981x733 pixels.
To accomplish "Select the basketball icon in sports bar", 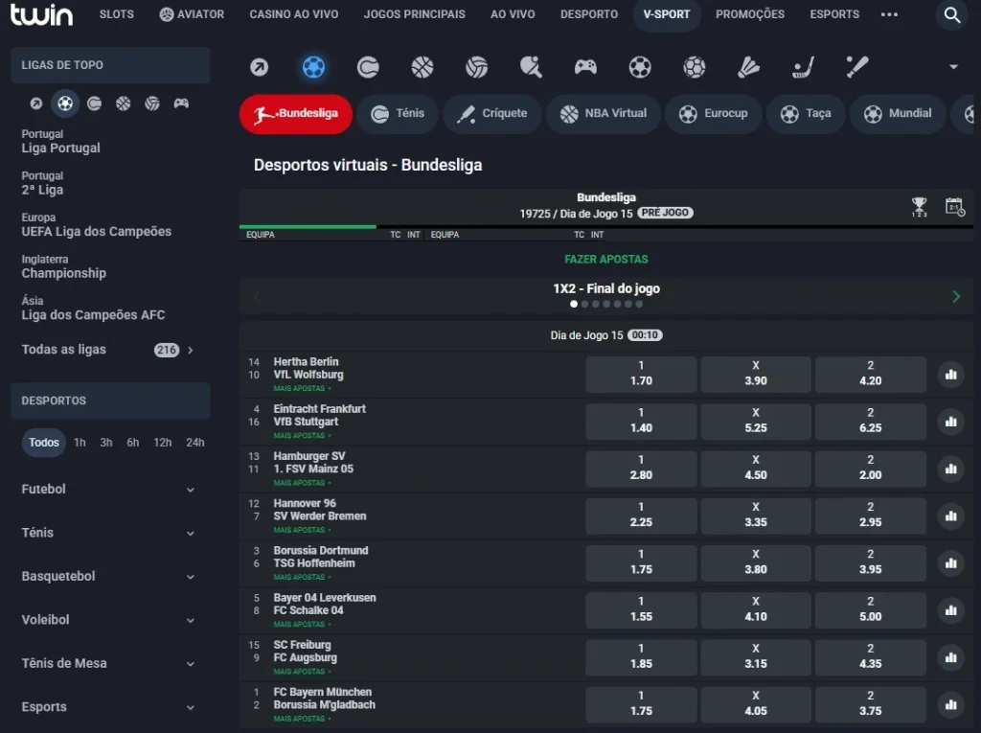I will 422,67.
